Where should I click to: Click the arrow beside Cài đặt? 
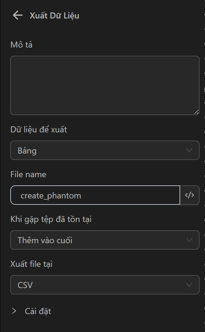pos(14,311)
